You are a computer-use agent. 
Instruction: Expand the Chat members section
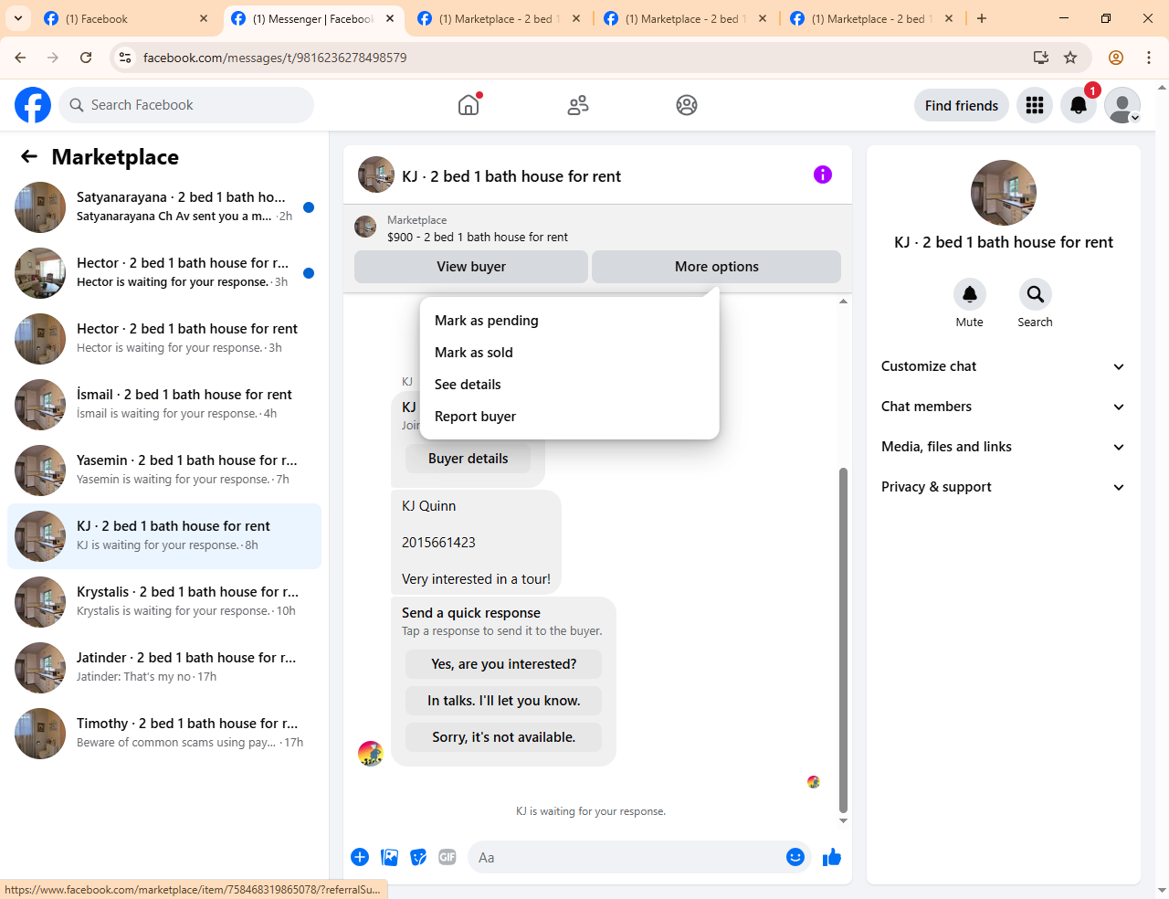coord(1004,407)
